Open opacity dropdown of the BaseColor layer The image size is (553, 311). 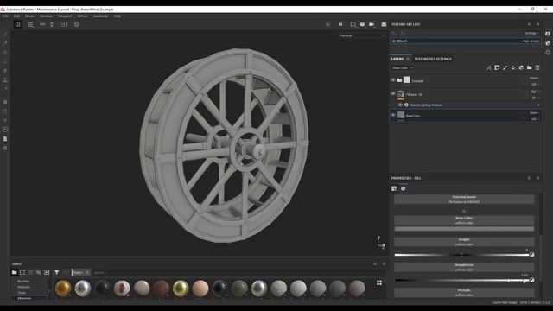(x=535, y=119)
